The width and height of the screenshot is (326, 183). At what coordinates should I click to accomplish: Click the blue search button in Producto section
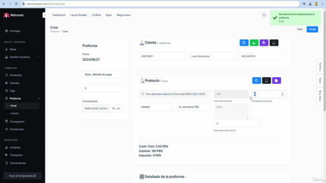point(257,80)
